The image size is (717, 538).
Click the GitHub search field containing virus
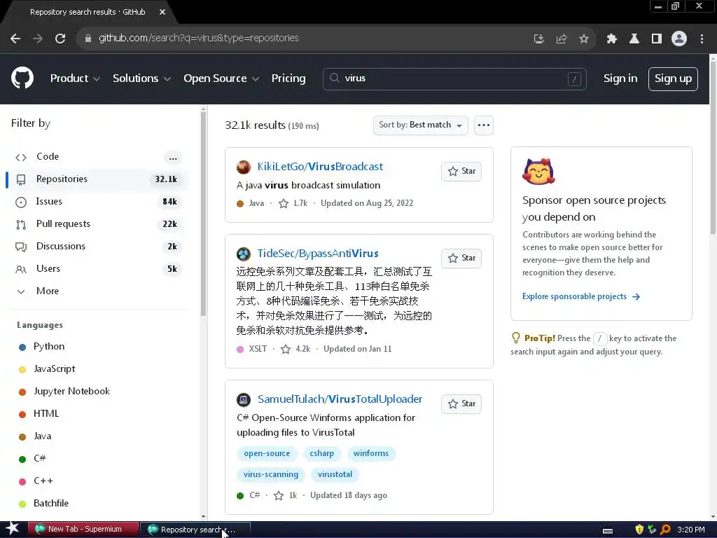[x=454, y=78]
